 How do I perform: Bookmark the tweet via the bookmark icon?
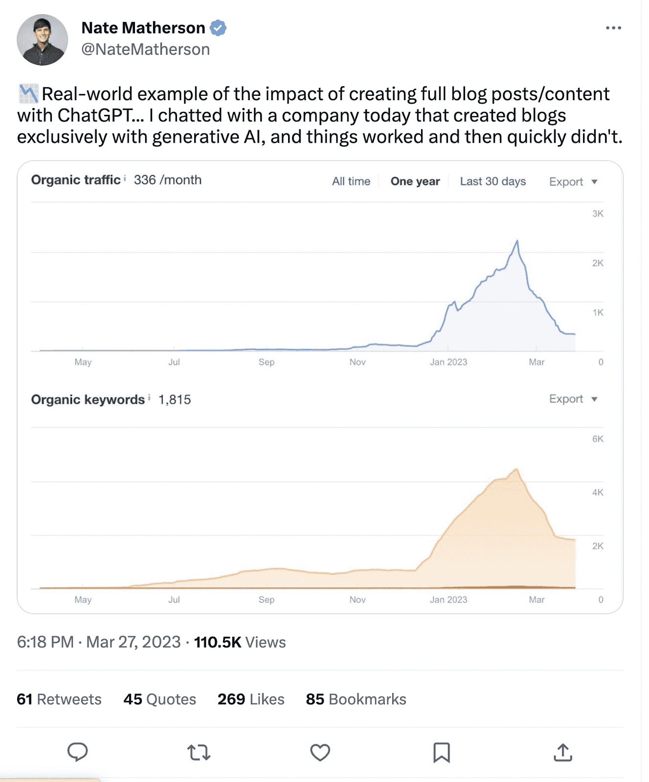click(x=442, y=753)
